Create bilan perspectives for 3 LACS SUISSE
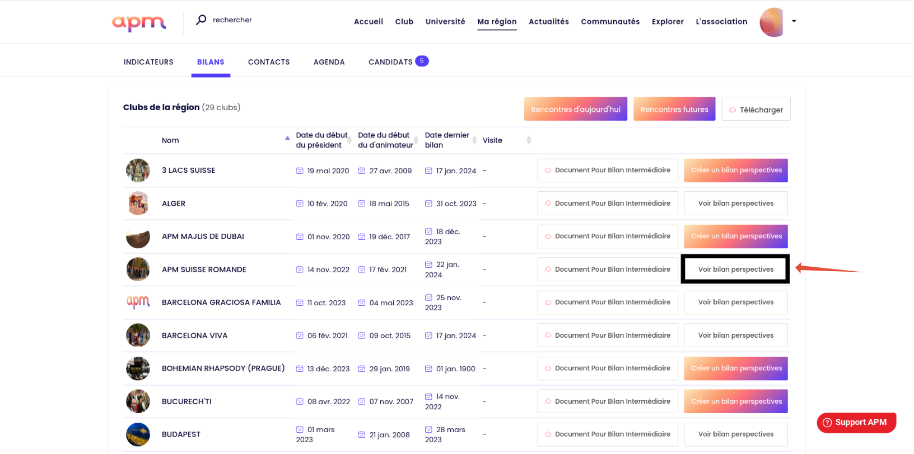This screenshot has width=914, height=454. point(736,171)
